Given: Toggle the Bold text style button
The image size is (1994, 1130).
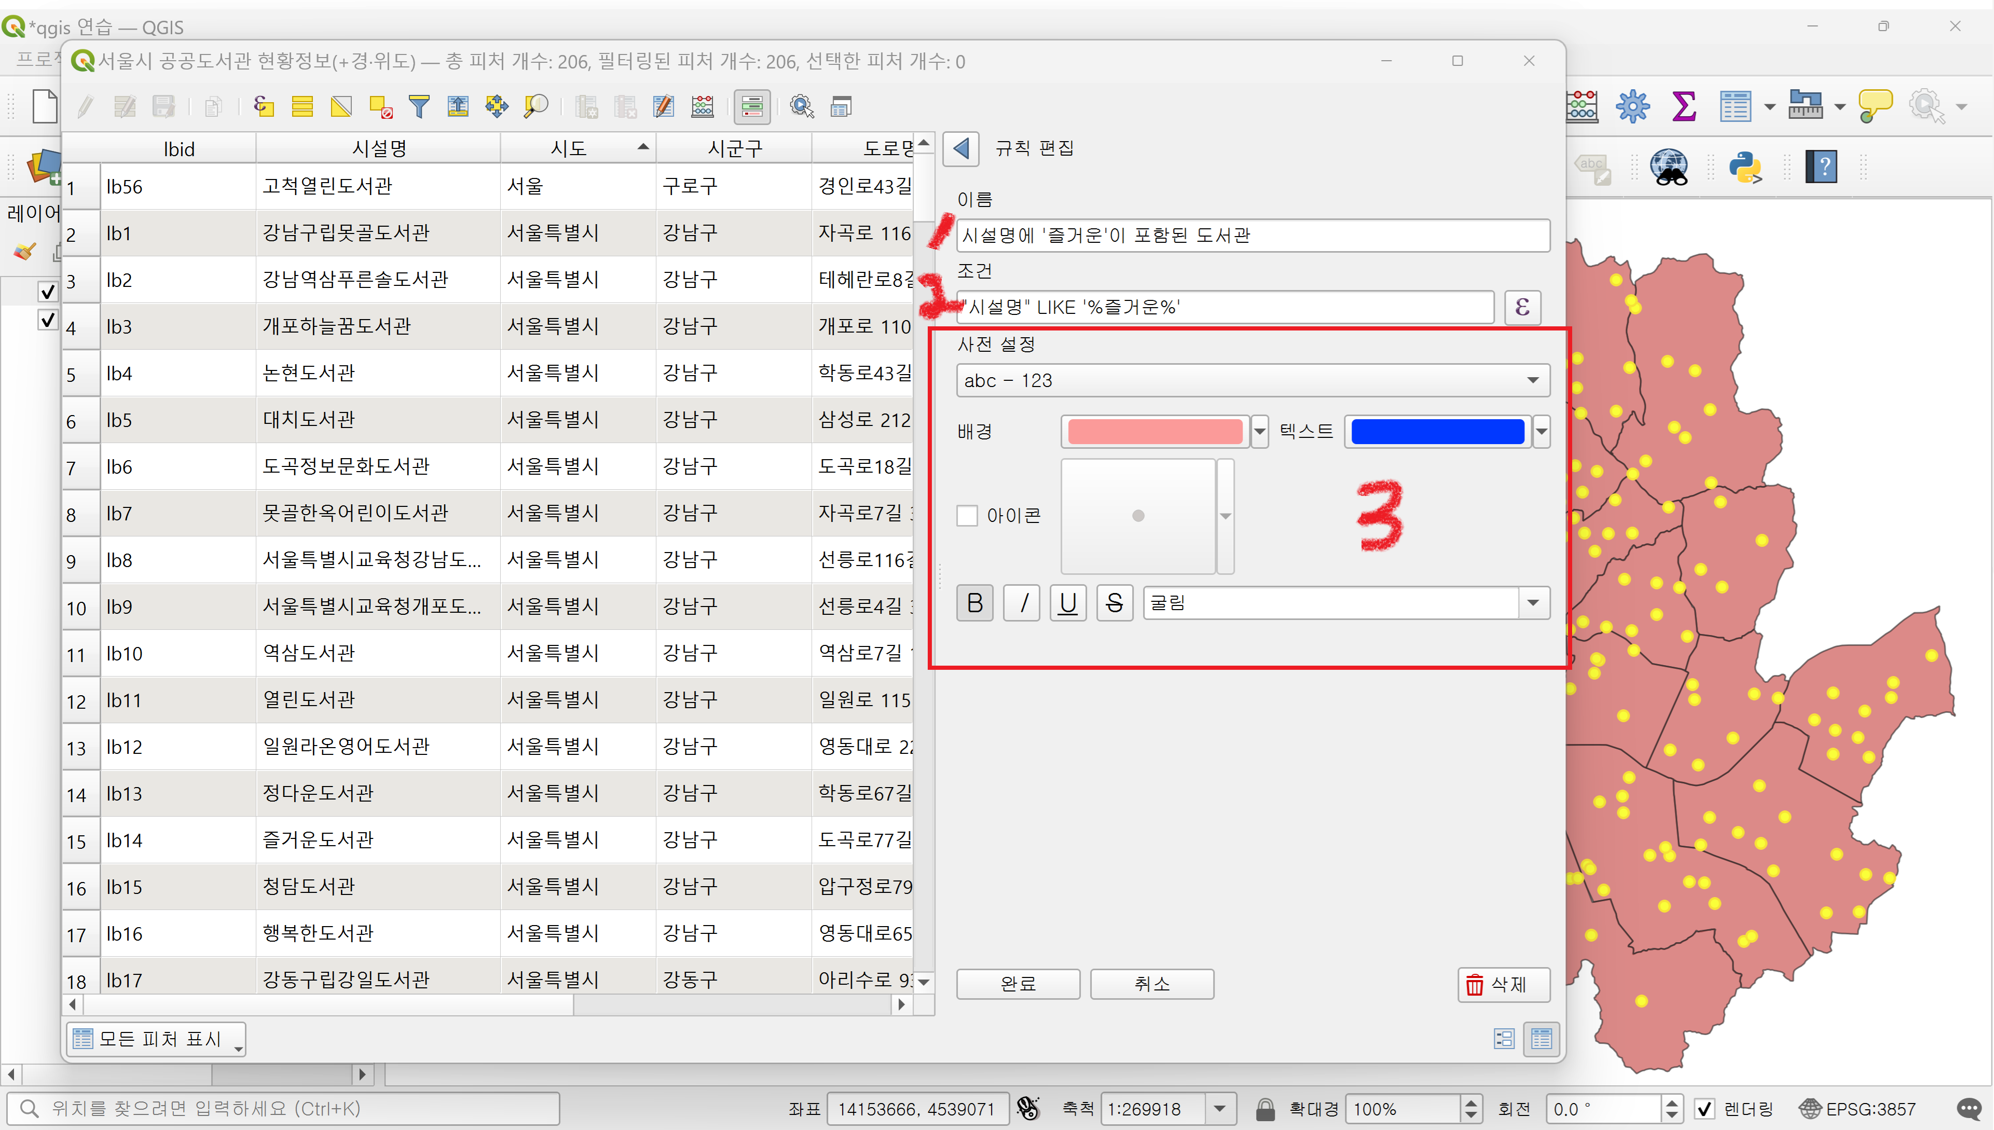Looking at the screenshot, I should coord(975,603).
